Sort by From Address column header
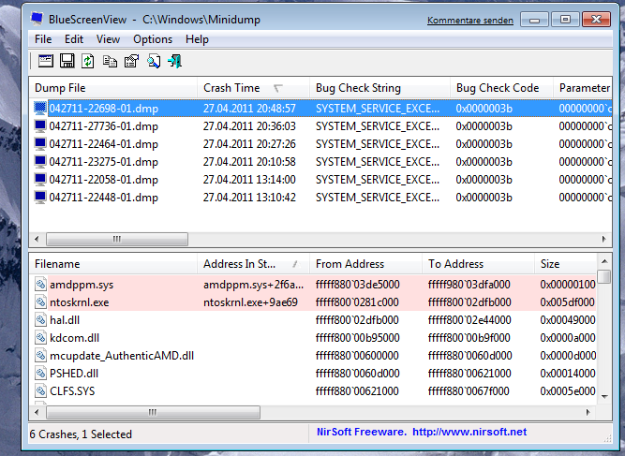The width and height of the screenshot is (625, 456). click(366, 264)
